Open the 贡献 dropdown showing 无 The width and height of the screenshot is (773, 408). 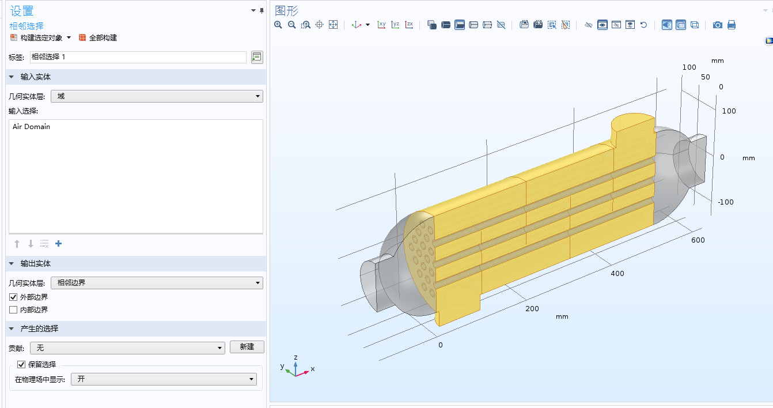click(127, 347)
